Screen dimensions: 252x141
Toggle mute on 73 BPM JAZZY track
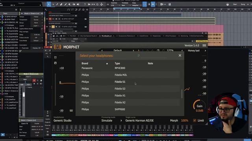[50, 27]
